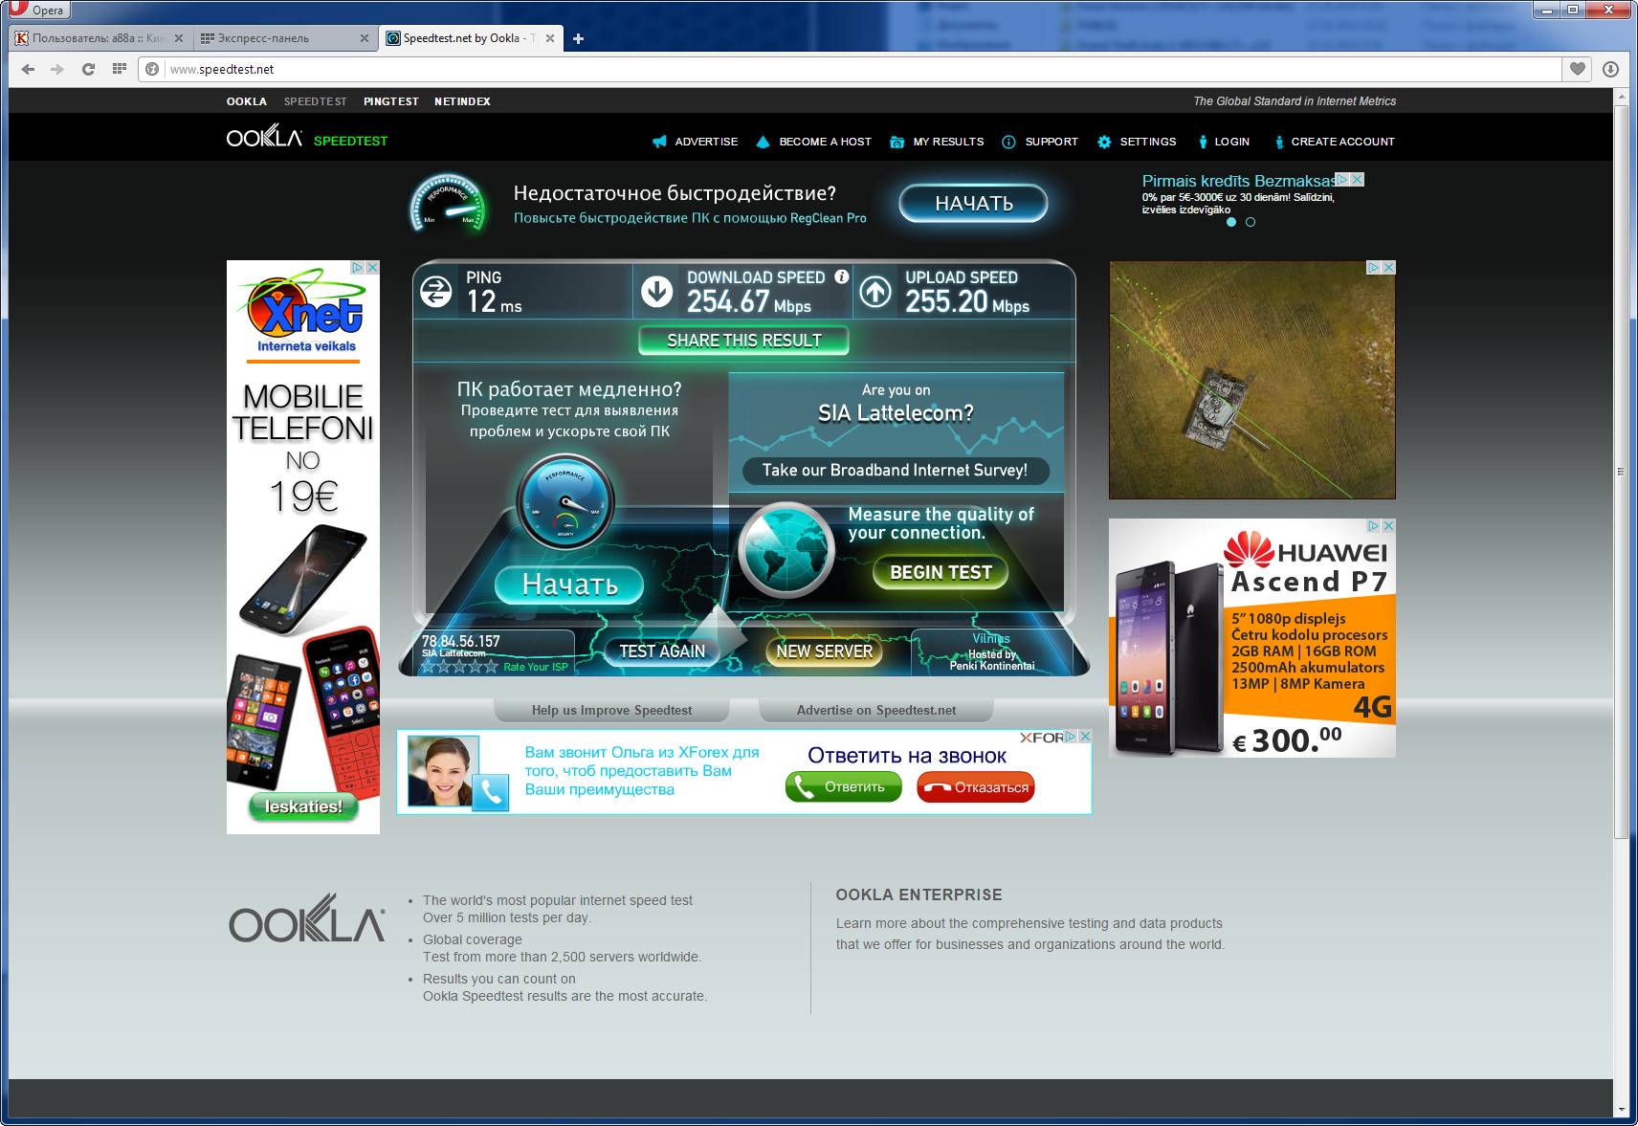Screen dimensions: 1638x1126
Task: Click the Ieskaties! button in Xnet ad
Action: click(x=303, y=806)
